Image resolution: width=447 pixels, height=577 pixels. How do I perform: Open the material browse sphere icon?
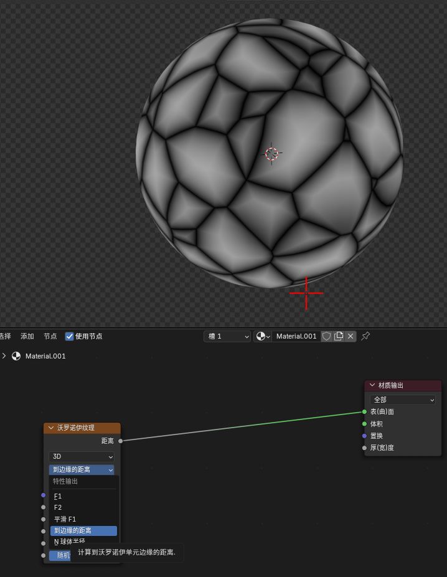[x=263, y=336]
